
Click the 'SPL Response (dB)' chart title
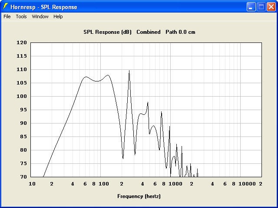point(107,32)
